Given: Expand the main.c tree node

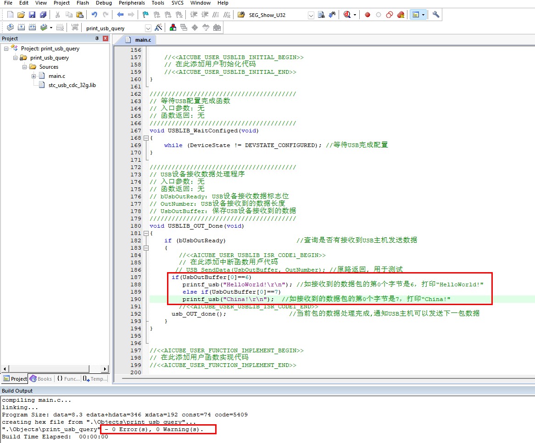Looking at the screenshot, I should [34, 77].
